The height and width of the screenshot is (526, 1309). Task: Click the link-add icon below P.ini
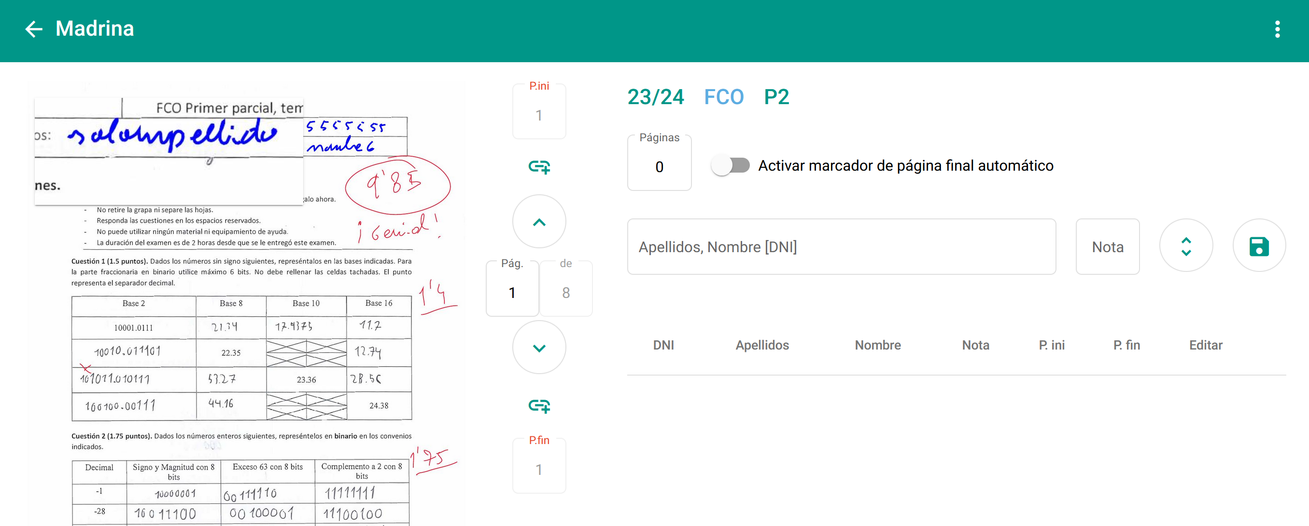pyautogui.click(x=539, y=166)
